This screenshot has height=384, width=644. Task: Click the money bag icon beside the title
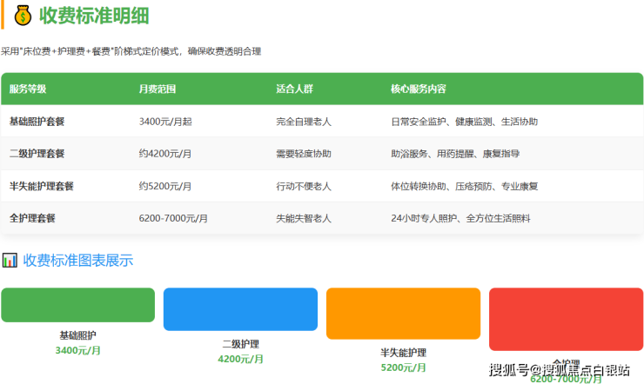point(23,16)
